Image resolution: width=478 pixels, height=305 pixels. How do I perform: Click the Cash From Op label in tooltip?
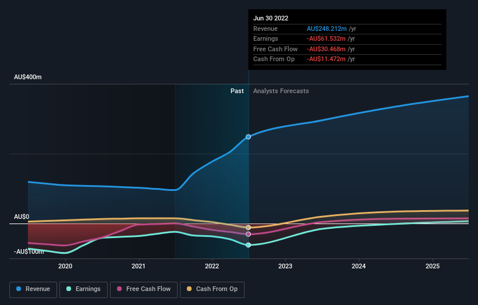274,59
